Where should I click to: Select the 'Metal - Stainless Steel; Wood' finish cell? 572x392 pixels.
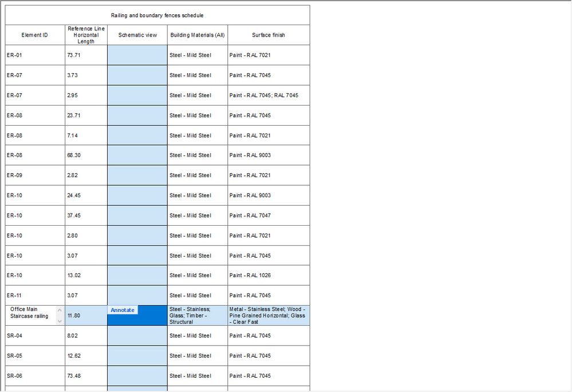pyautogui.click(x=269, y=315)
